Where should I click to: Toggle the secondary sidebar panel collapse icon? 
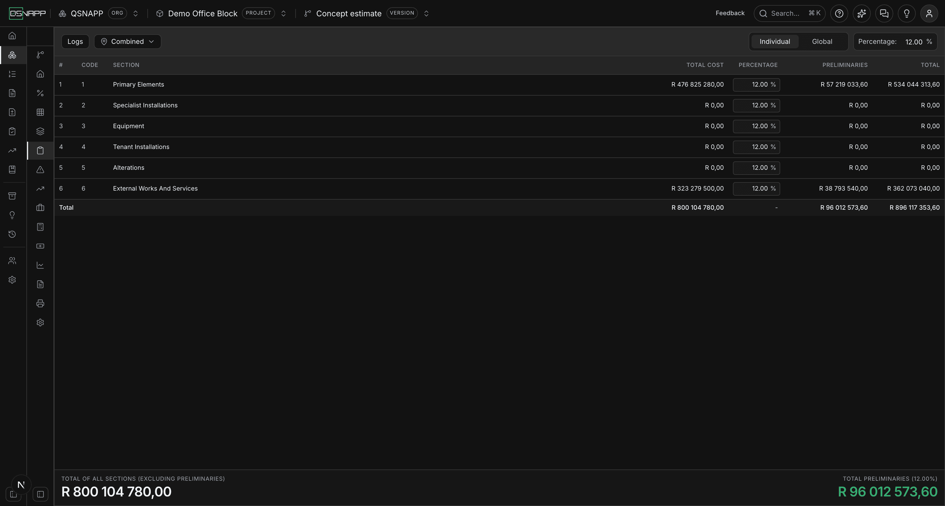click(x=40, y=494)
